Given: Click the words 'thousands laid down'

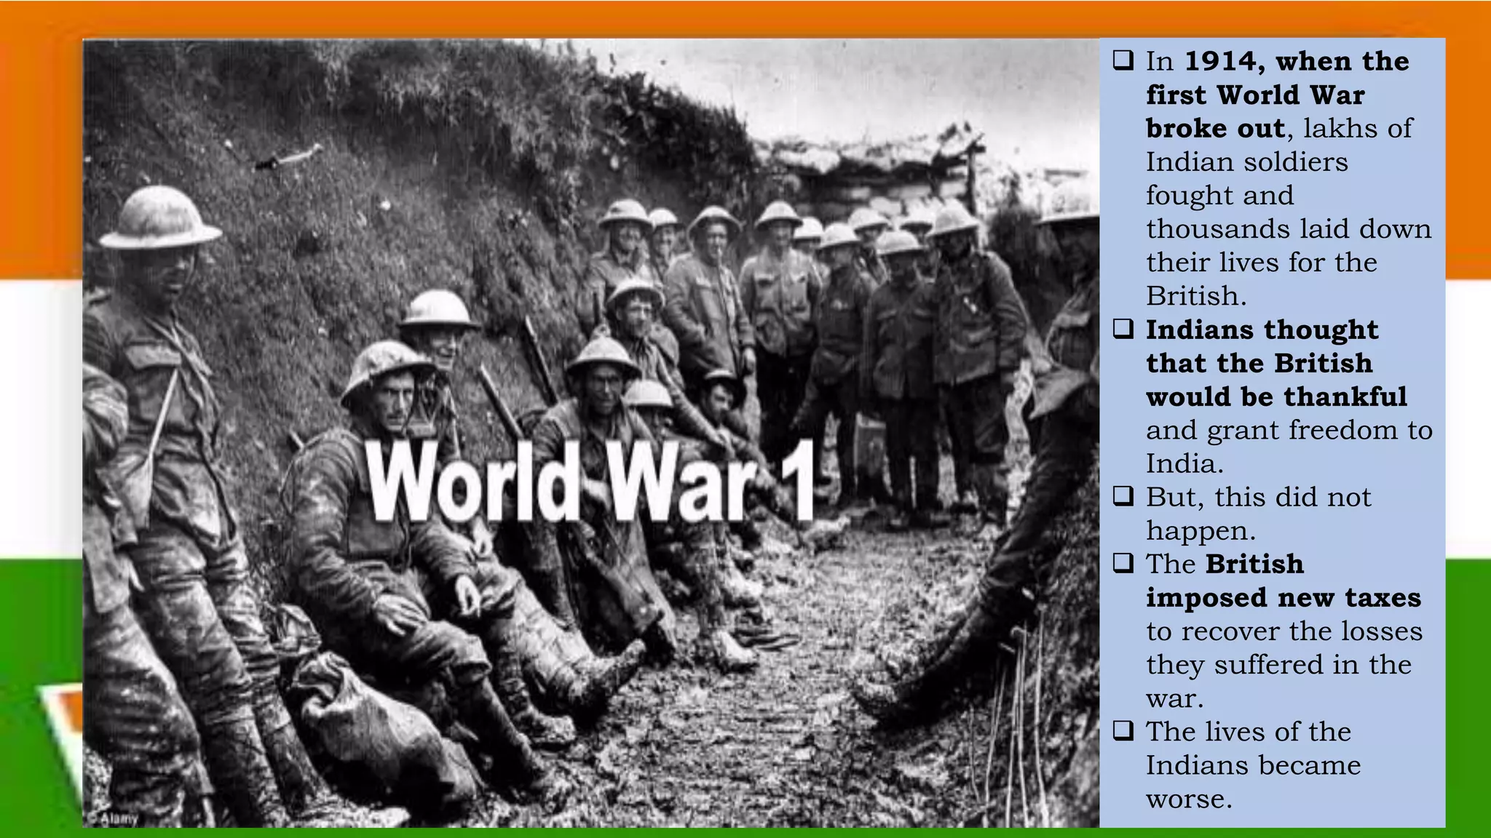Looking at the screenshot, I should coord(1288,229).
